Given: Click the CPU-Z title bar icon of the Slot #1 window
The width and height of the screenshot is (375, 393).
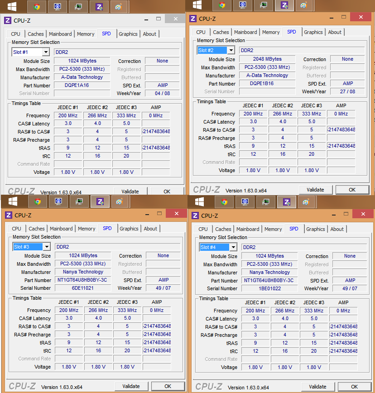Looking at the screenshot, I should coord(8,20).
